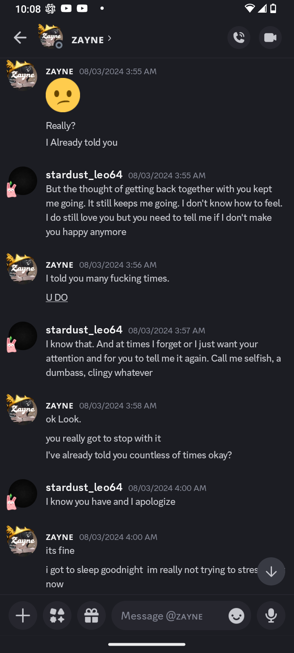Tap stardust_leo64's dark profile avatar
The height and width of the screenshot is (653, 294).
pos(23,181)
